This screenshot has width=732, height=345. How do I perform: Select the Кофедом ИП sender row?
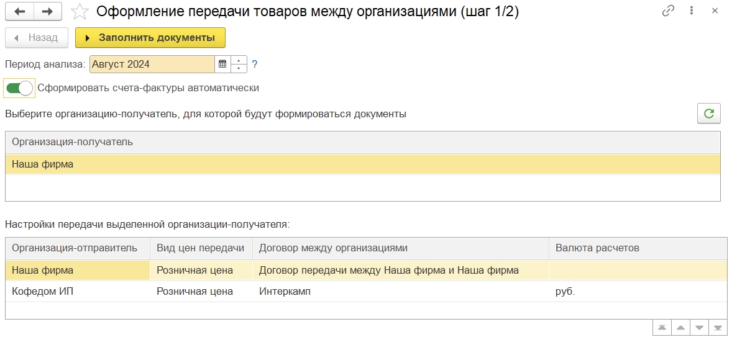(366, 292)
